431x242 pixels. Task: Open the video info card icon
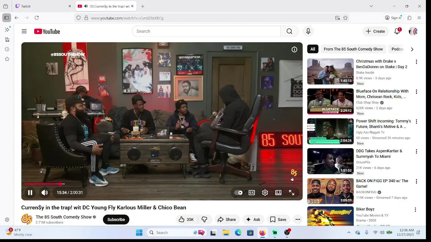tap(294, 49)
